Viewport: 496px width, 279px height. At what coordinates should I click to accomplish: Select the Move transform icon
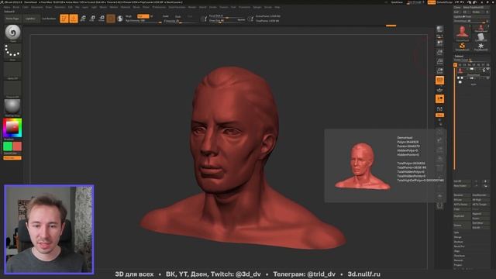click(83, 19)
